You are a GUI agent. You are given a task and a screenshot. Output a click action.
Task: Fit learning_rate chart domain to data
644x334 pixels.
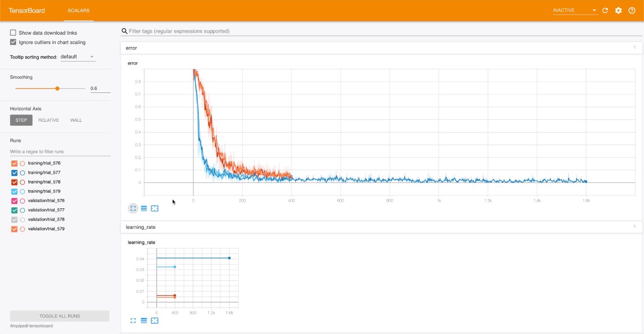click(x=155, y=321)
